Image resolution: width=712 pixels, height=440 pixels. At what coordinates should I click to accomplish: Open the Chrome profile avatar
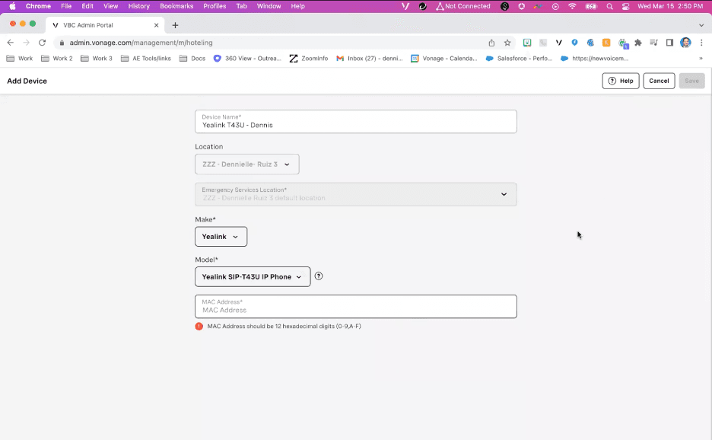pos(685,43)
